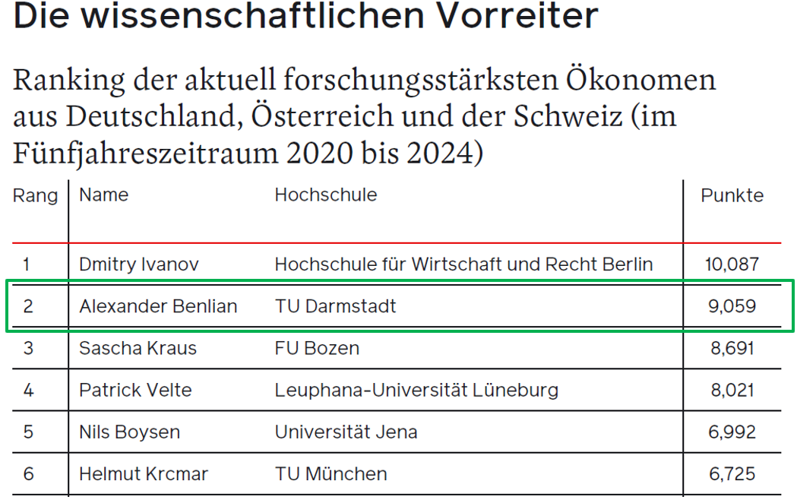Click 'Leuphana-Universität Lüneburg' cell
Image resolution: width=797 pixels, height=503 pixels.
417,391
